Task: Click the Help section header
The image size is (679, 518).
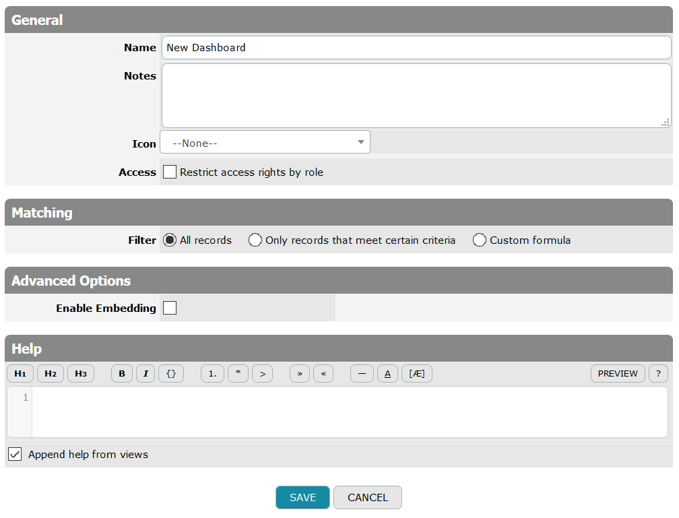Action: (339, 349)
